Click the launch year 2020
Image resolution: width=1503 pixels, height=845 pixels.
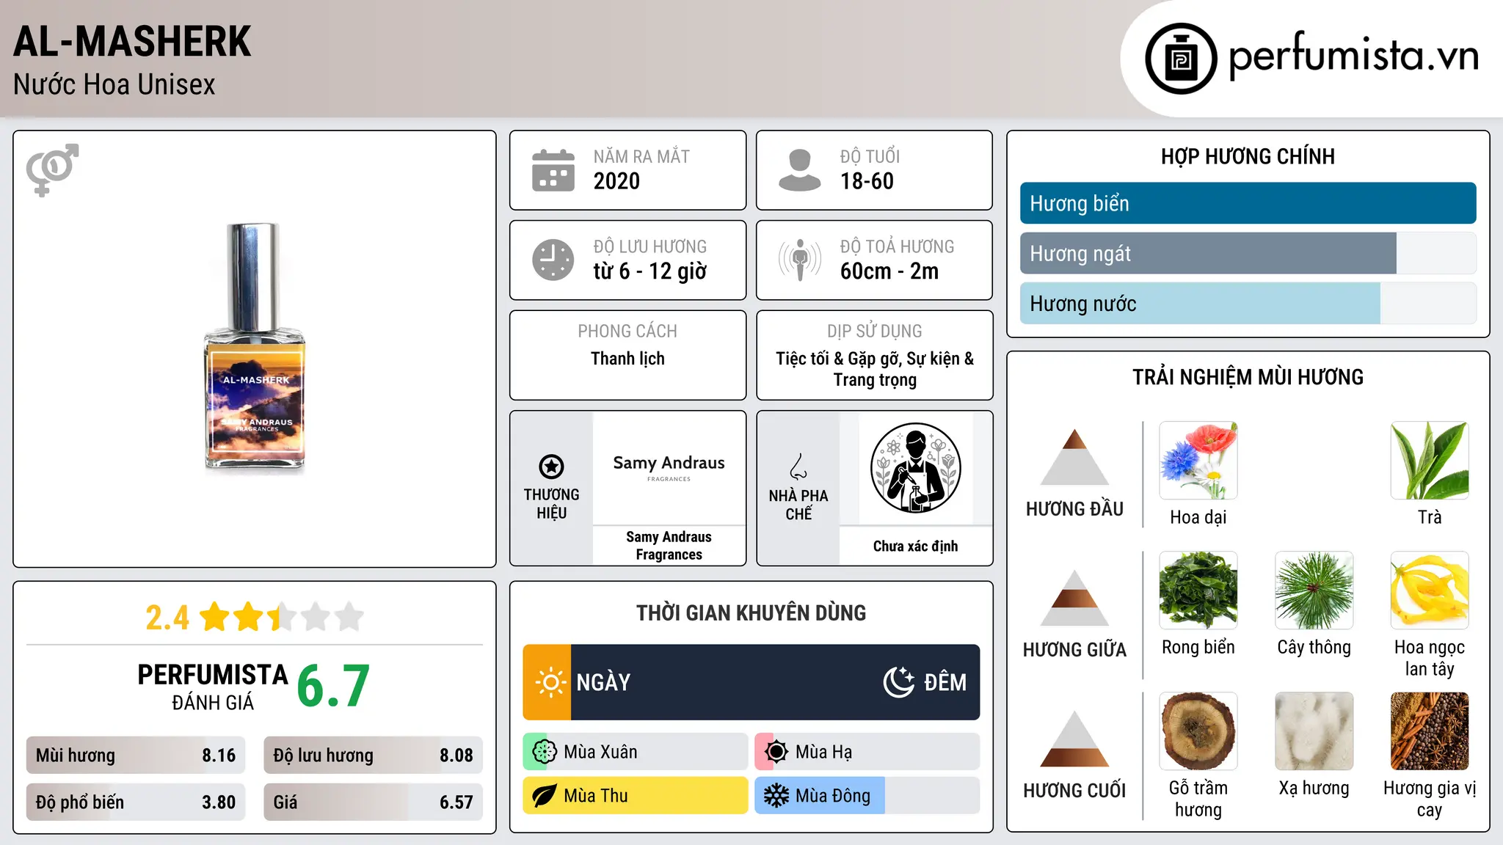pyautogui.click(x=616, y=181)
